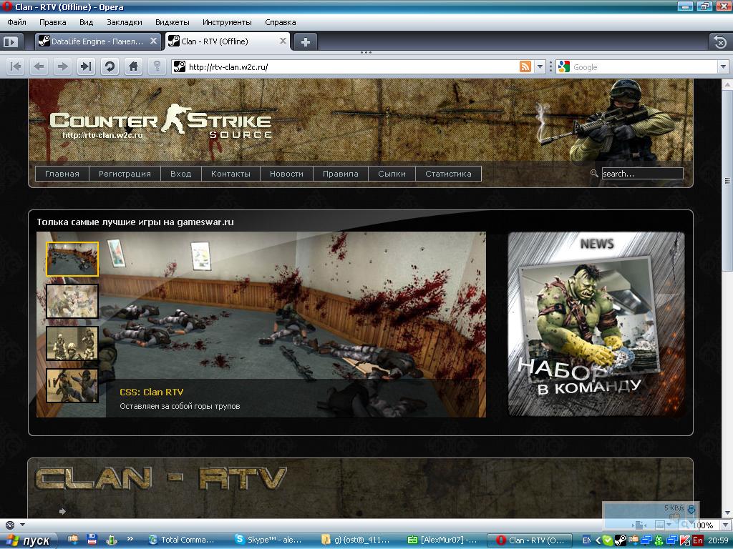Click the password wand key icon
This screenshot has height=549, width=733.
(x=157, y=66)
